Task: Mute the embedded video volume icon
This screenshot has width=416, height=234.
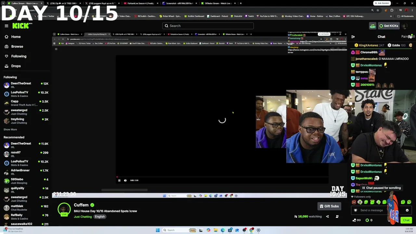Action: 125,180
